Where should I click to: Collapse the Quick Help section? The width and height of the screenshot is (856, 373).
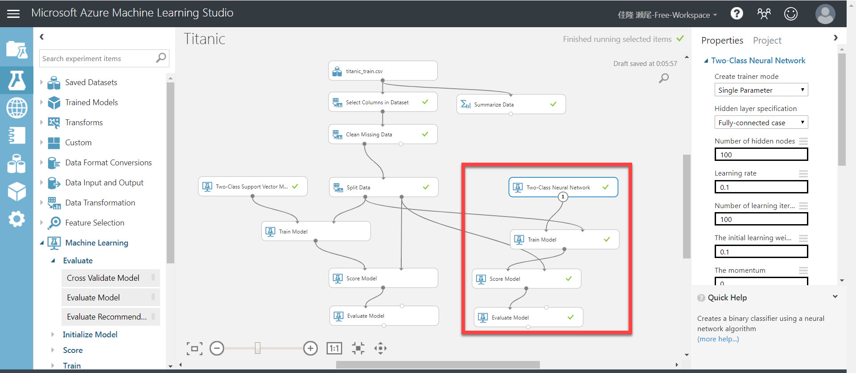(x=835, y=297)
